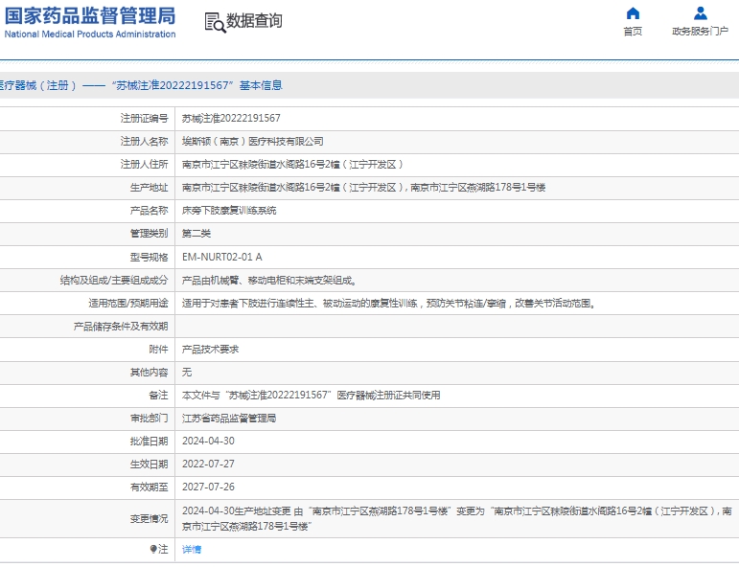Click National Medical Products Administration subtitle
This screenshot has width=739, height=567.
point(90,34)
